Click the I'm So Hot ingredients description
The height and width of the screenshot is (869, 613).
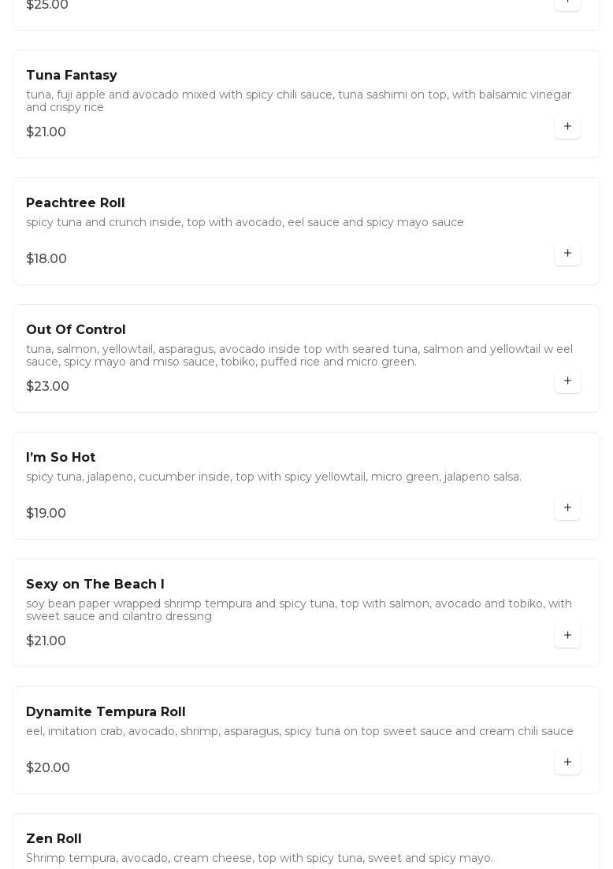click(x=273, y=477)
